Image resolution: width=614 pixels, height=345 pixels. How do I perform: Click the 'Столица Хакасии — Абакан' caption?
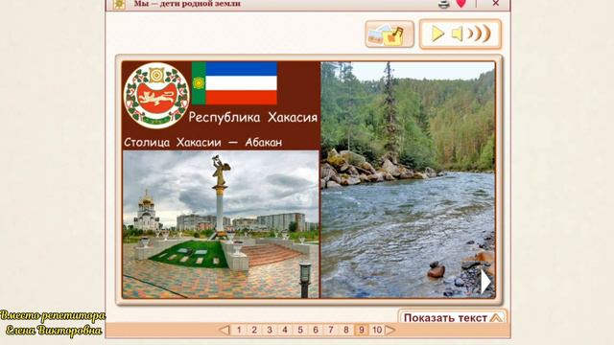(x=202, y=142)
